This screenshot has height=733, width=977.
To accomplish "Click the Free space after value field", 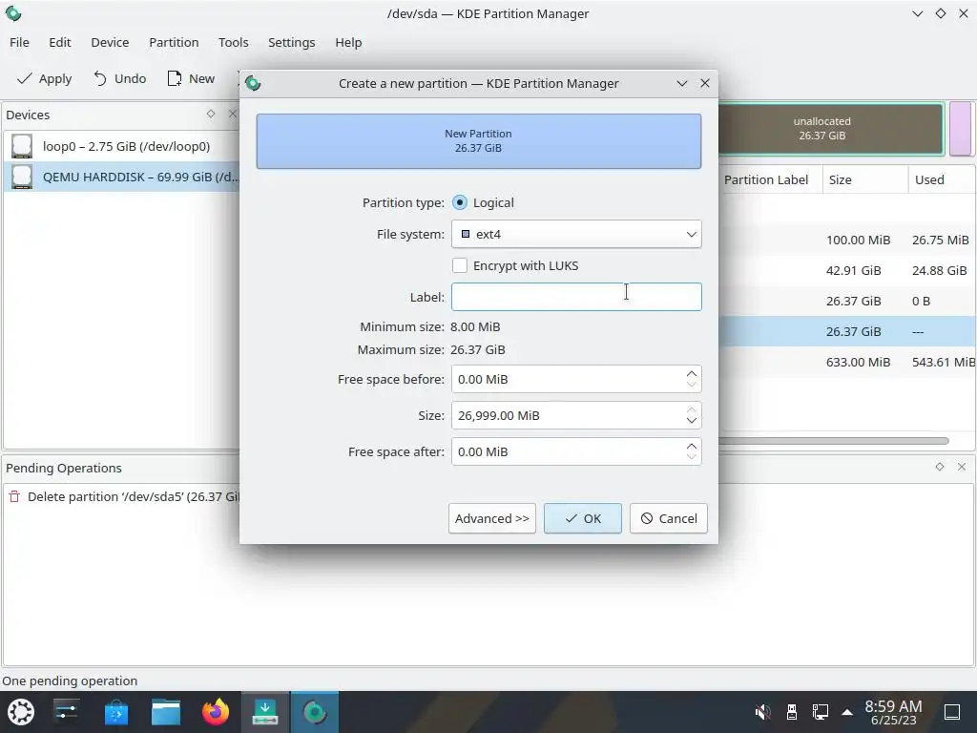I will coord(567,451).
